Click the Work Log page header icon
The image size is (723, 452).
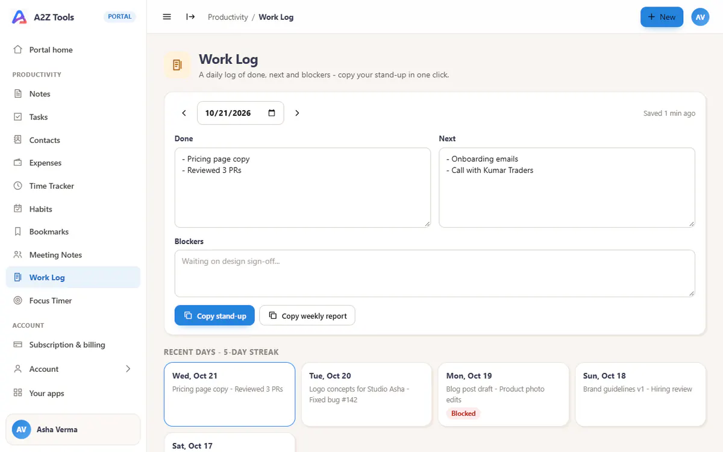point(177,65)
